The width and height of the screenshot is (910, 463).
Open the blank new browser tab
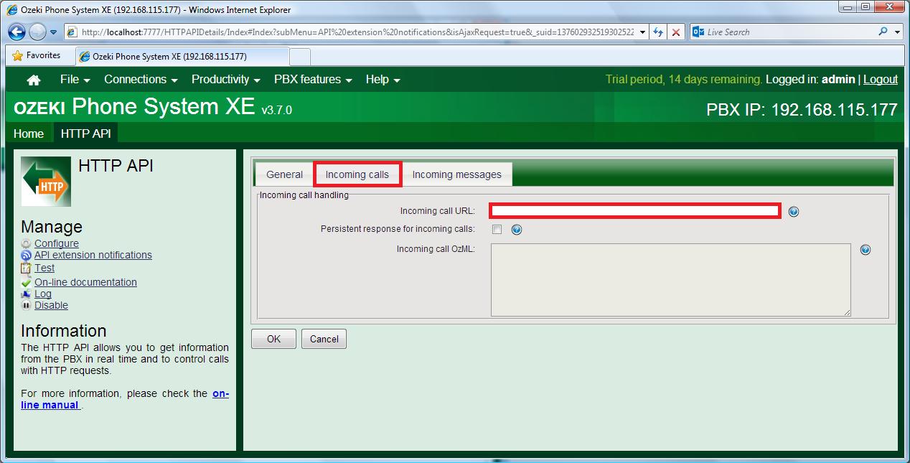click(x=300, y=56)
